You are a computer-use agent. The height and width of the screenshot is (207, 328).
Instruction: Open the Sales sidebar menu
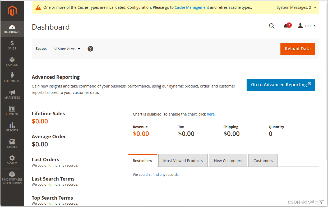tap(12, 45)
